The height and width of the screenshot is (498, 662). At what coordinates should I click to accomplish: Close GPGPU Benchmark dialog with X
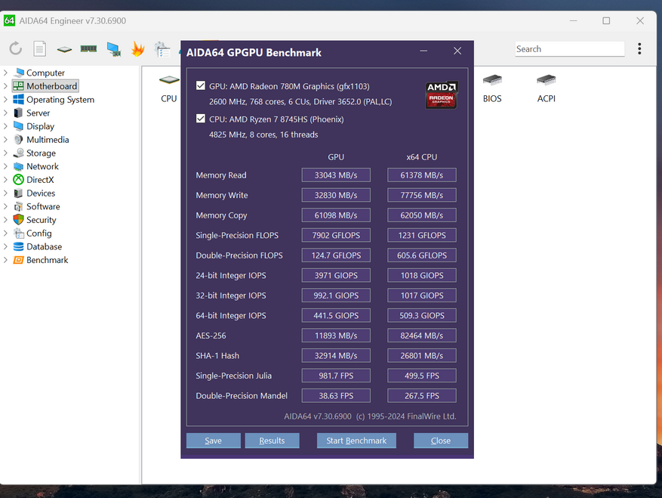457,51
